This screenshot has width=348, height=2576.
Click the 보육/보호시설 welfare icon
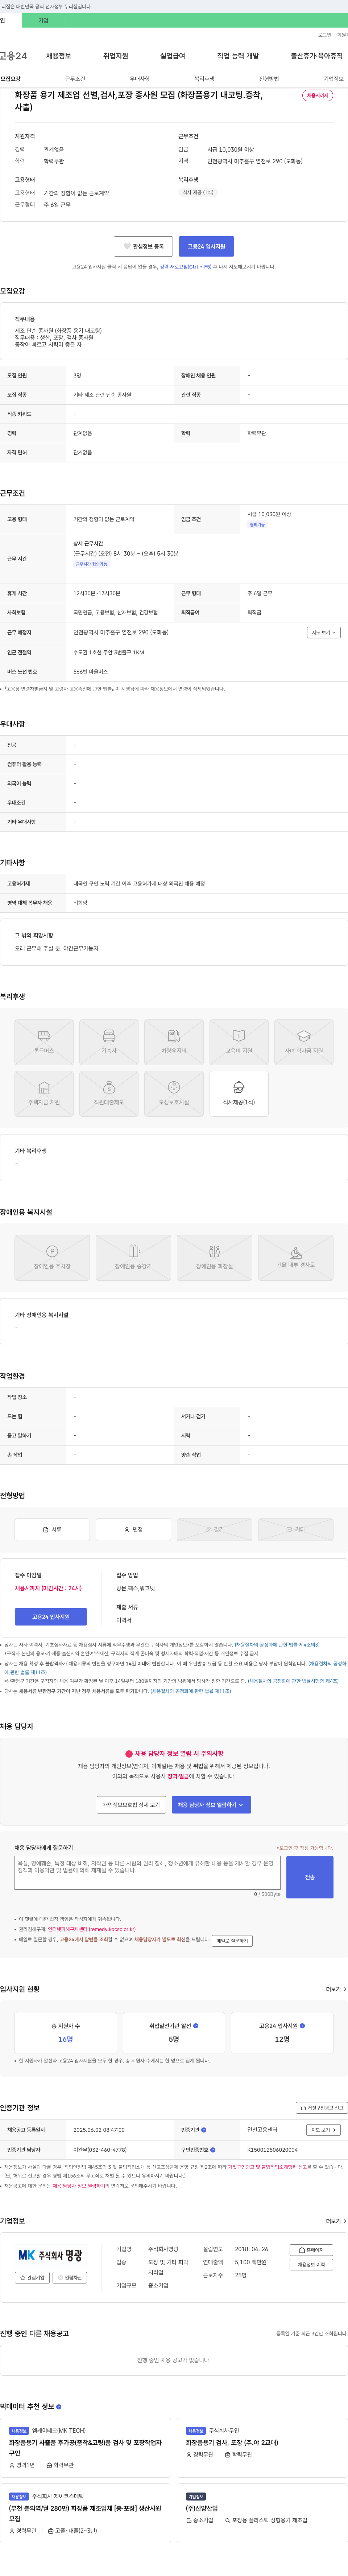click(174, 1093)
